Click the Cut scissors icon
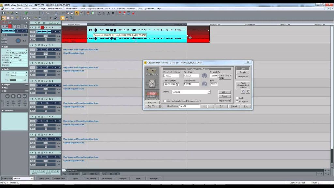The width and height of the screenshot is (334, 188). pos(43,13)
